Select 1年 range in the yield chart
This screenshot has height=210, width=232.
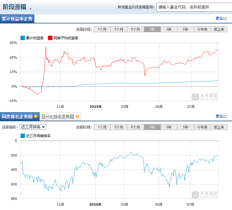point(152,29)
